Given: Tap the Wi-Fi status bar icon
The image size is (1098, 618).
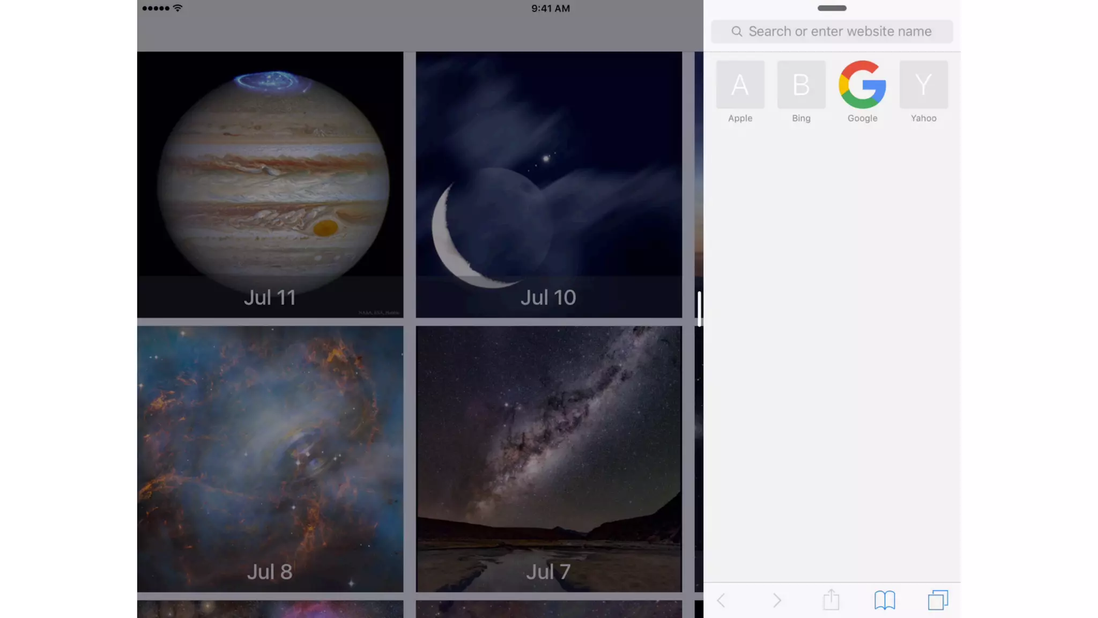Looking at the screenshot, I should (x=178, y=8).
